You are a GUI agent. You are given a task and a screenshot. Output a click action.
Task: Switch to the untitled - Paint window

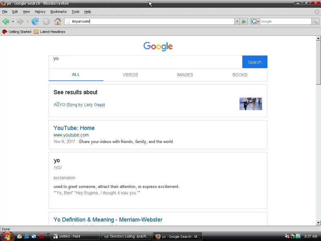(x=75, y=237)
